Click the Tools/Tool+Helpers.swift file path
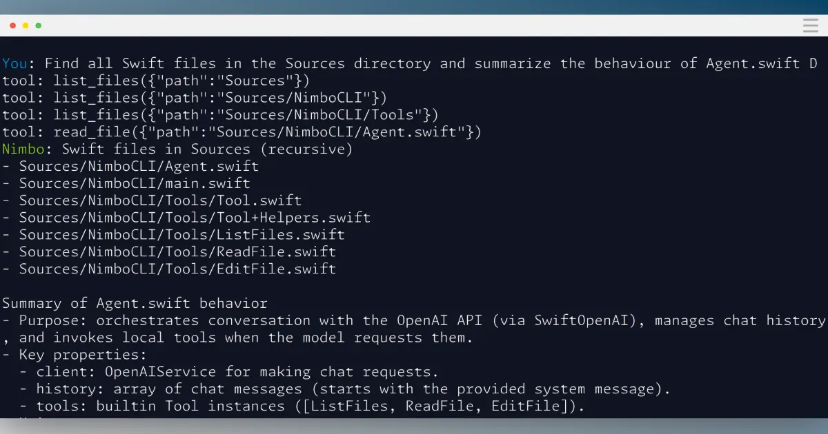 click(194, 218)
